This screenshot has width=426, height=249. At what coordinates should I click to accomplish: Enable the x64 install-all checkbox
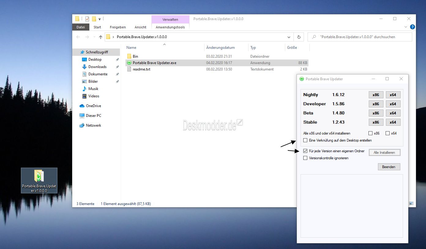(x=388, y=133)
